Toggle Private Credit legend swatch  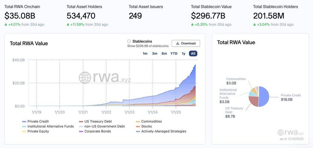pyautogui.click(x=24, y=122)
